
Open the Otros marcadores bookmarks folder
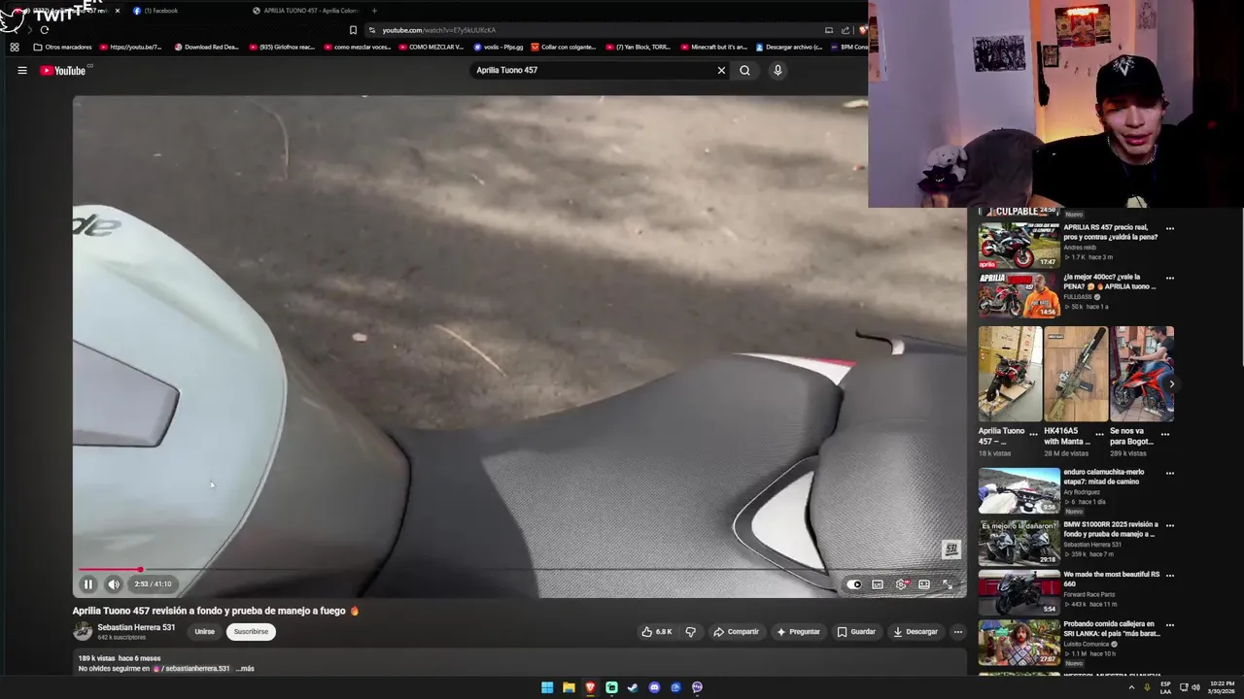click(62, 47)
